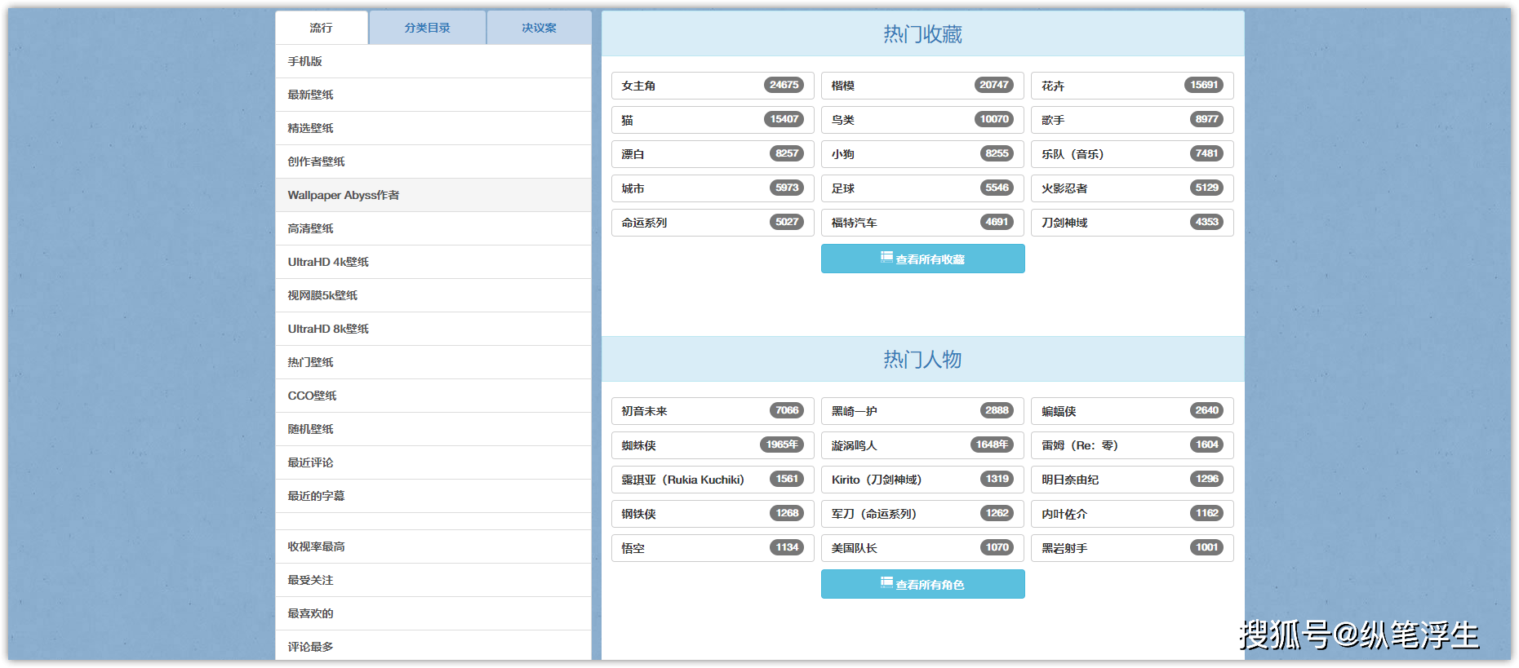
Task: Click the 手机版 sidebar item
Action: click(x=305, y=61)
